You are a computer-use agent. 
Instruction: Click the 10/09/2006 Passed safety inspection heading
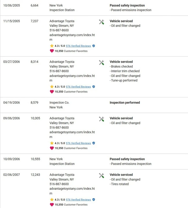127,159
